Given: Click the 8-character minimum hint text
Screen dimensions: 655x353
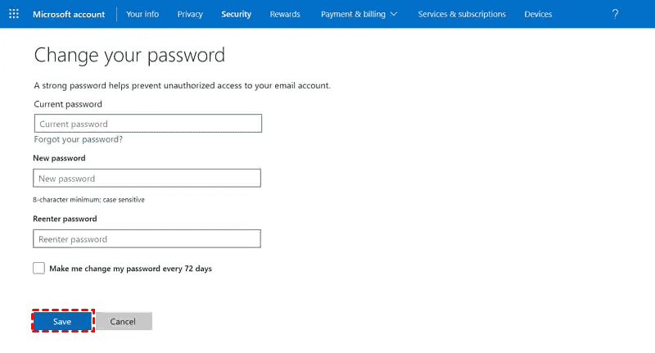Looking at the screenshot, I should point(89,199).
